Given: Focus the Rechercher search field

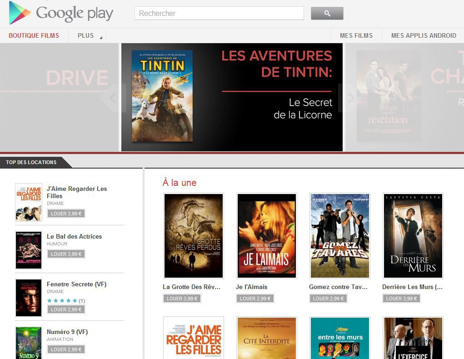Looking at the screenshot, I should 219,13.
